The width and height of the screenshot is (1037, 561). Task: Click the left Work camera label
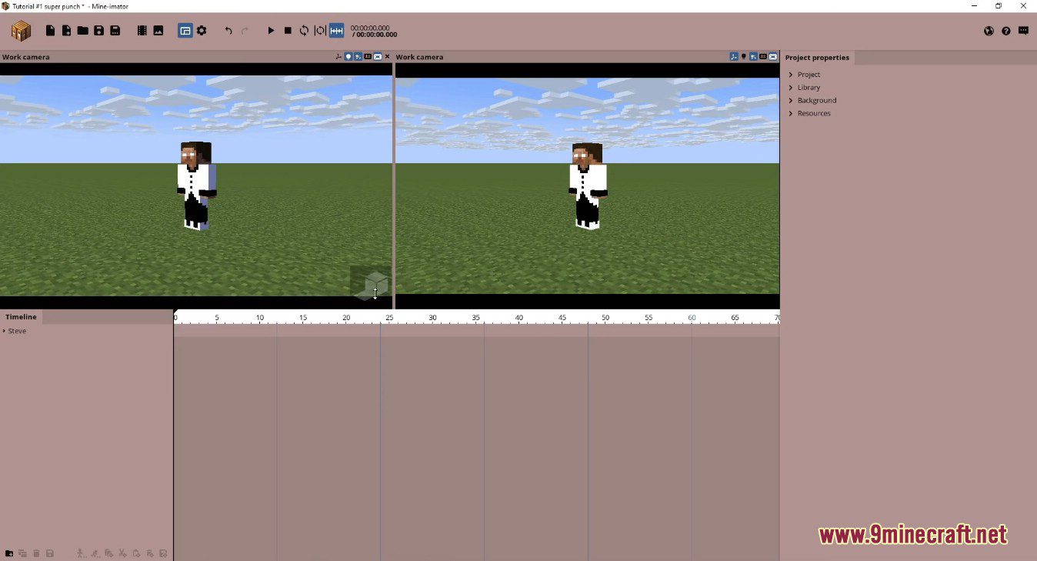pos(25,57)
